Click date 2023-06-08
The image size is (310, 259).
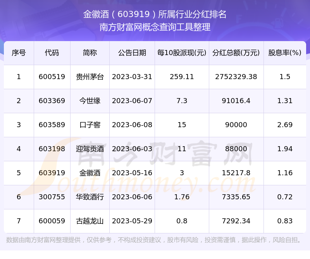click(132, 125)
